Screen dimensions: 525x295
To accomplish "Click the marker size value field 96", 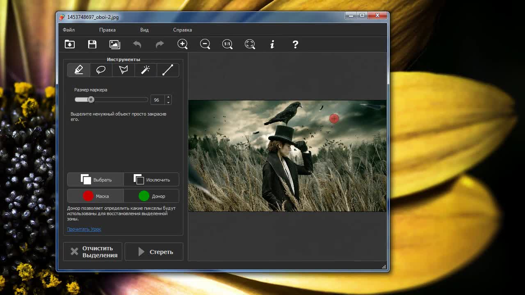I will tap(157, 100).
